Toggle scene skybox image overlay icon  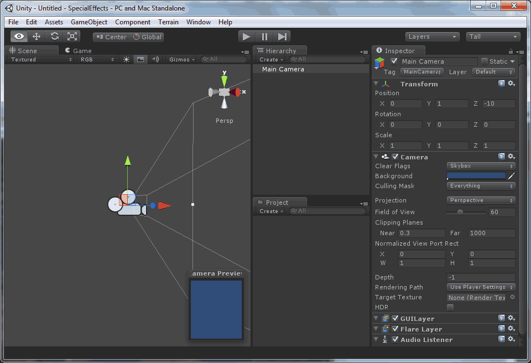[140, 60]
